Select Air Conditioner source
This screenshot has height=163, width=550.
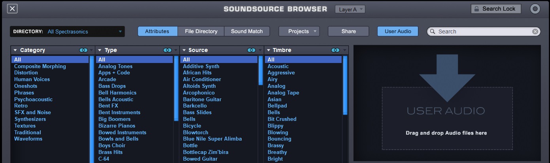tap(202, 79)
